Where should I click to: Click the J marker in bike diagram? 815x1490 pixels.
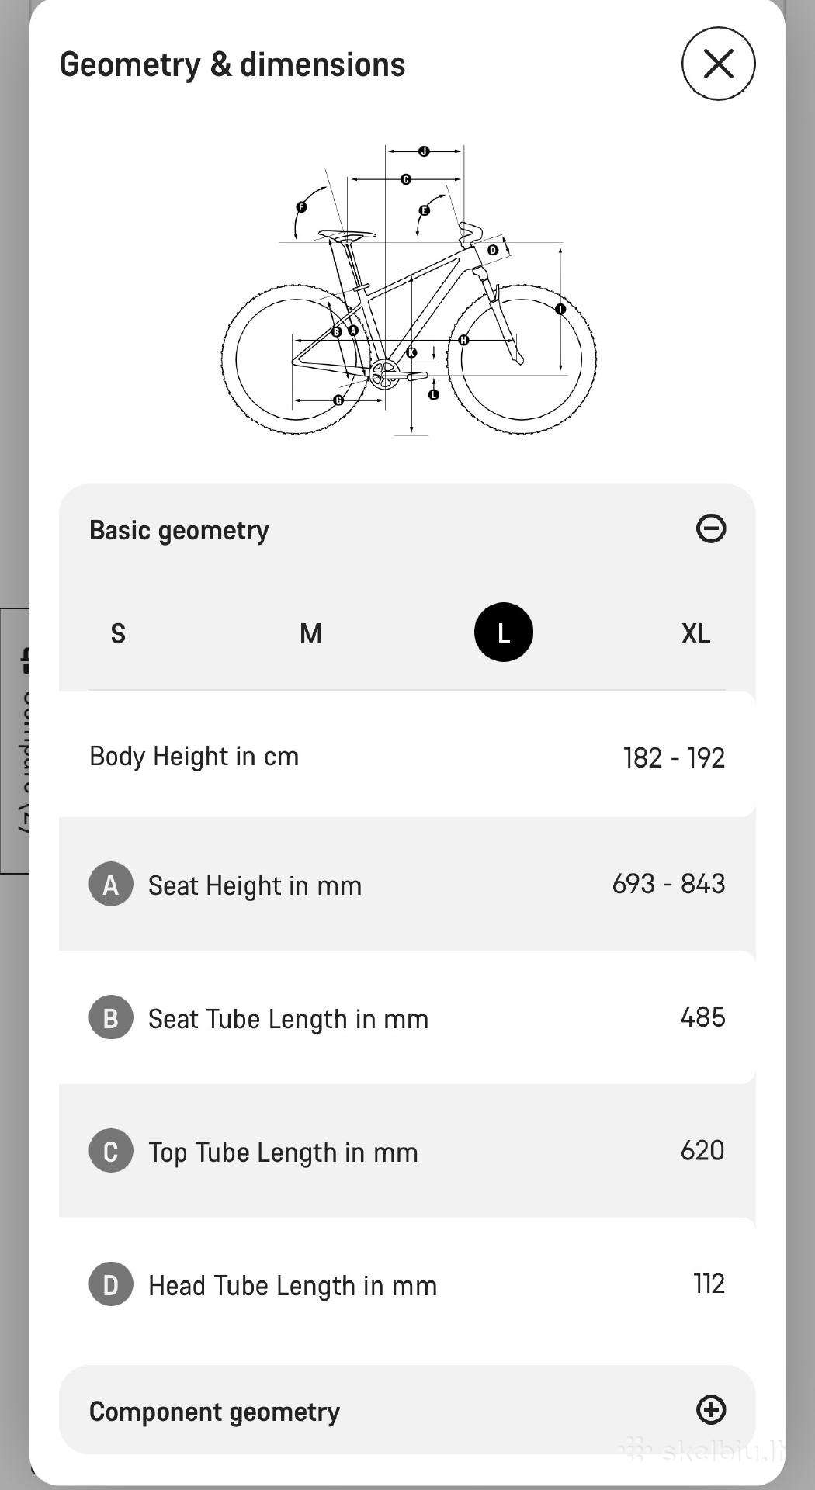pos(424,151)
